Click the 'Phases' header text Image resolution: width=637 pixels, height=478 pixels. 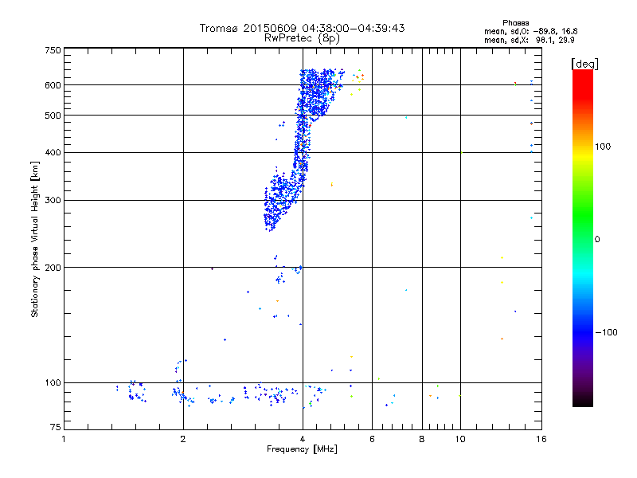tap(515, 23)
